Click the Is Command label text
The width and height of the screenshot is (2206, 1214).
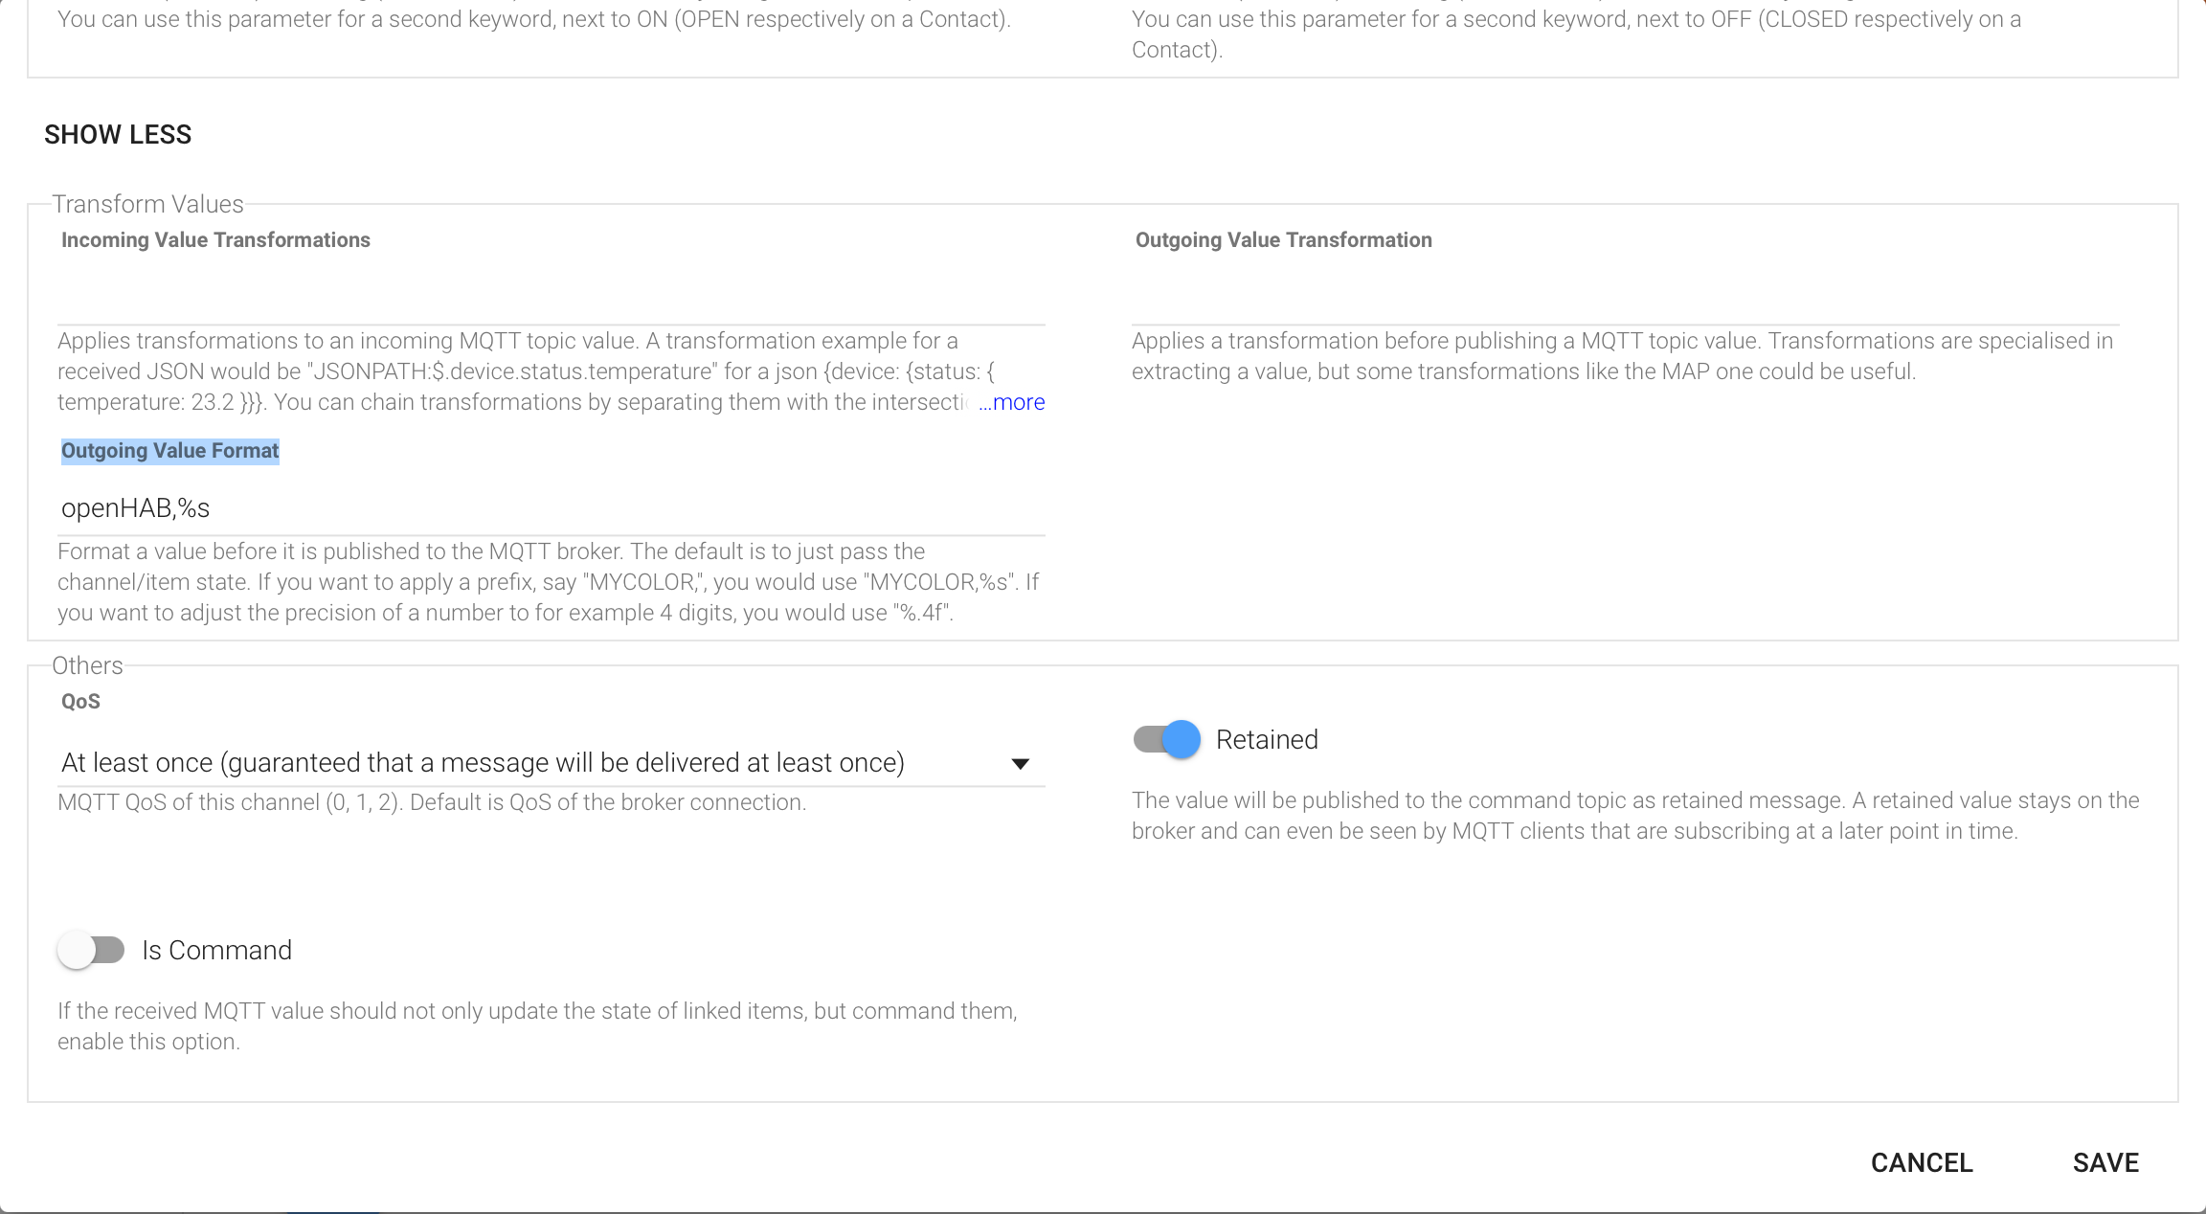pyautogui.click(x=217, y=951)
